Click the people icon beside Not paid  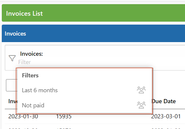click(141, 105)
